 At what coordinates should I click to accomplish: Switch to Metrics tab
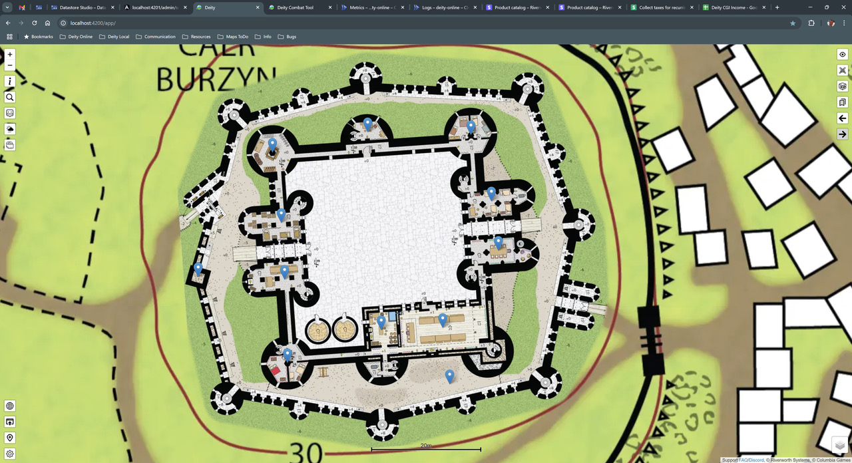371,7
